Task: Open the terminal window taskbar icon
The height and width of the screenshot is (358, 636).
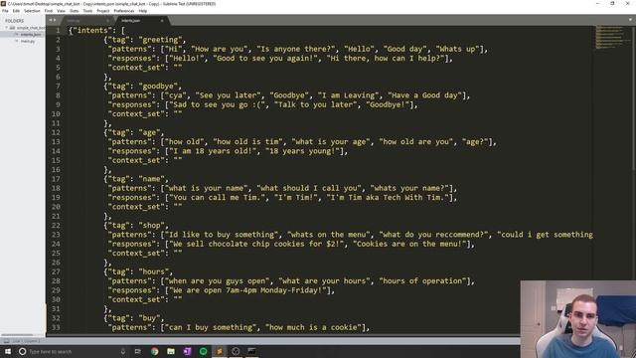Action: [x=251, y=351]
